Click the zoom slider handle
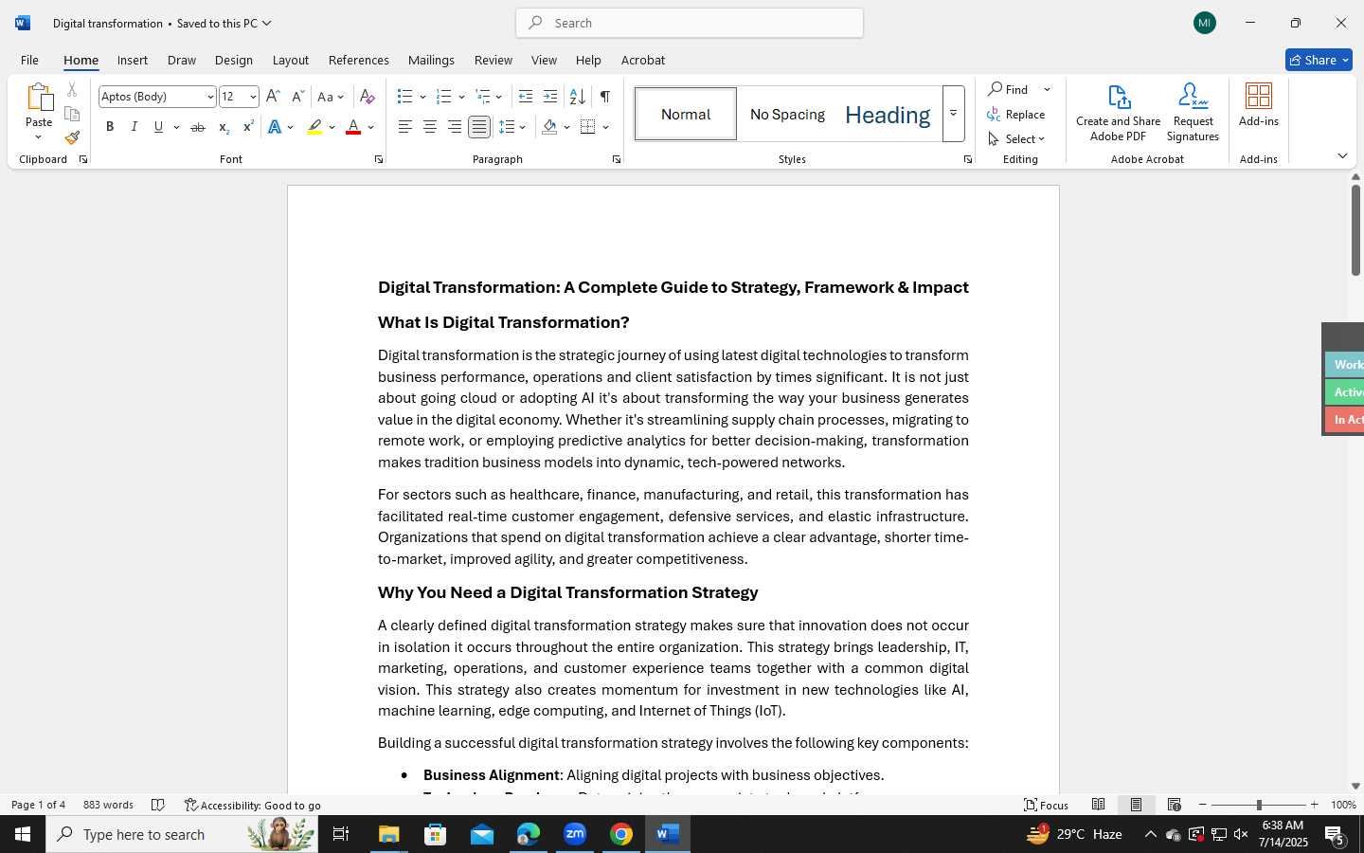This screenshot has width=1364, height=853. 1259,805
